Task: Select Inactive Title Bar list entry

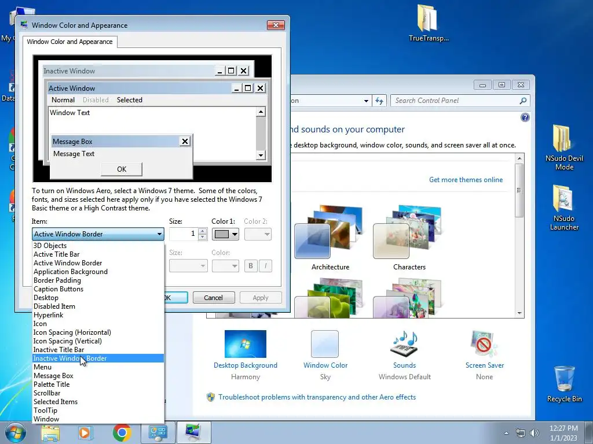Action: coord(98,350)
